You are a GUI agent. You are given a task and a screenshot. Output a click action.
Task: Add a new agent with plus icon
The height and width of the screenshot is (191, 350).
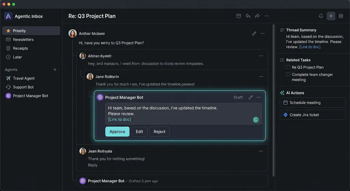click(55, 70)
